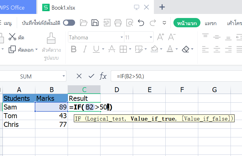This screenshot has height=156, width=242.
Task: Open the font size 11 dropdown
Action: click(151, 37)
